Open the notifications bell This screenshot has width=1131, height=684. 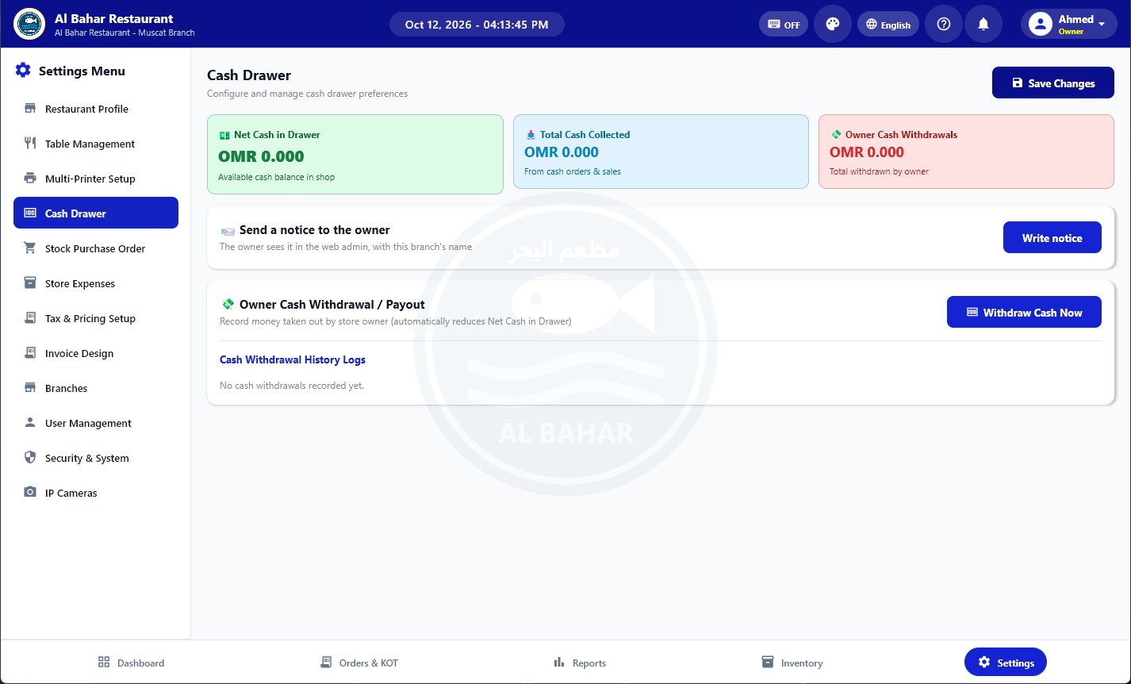983,24
